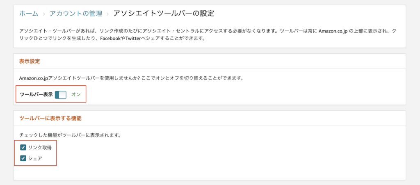Viewport: 420px width, 185px height.
Task: Click the ツールバー表示 bold label
Action: point(36,94)
